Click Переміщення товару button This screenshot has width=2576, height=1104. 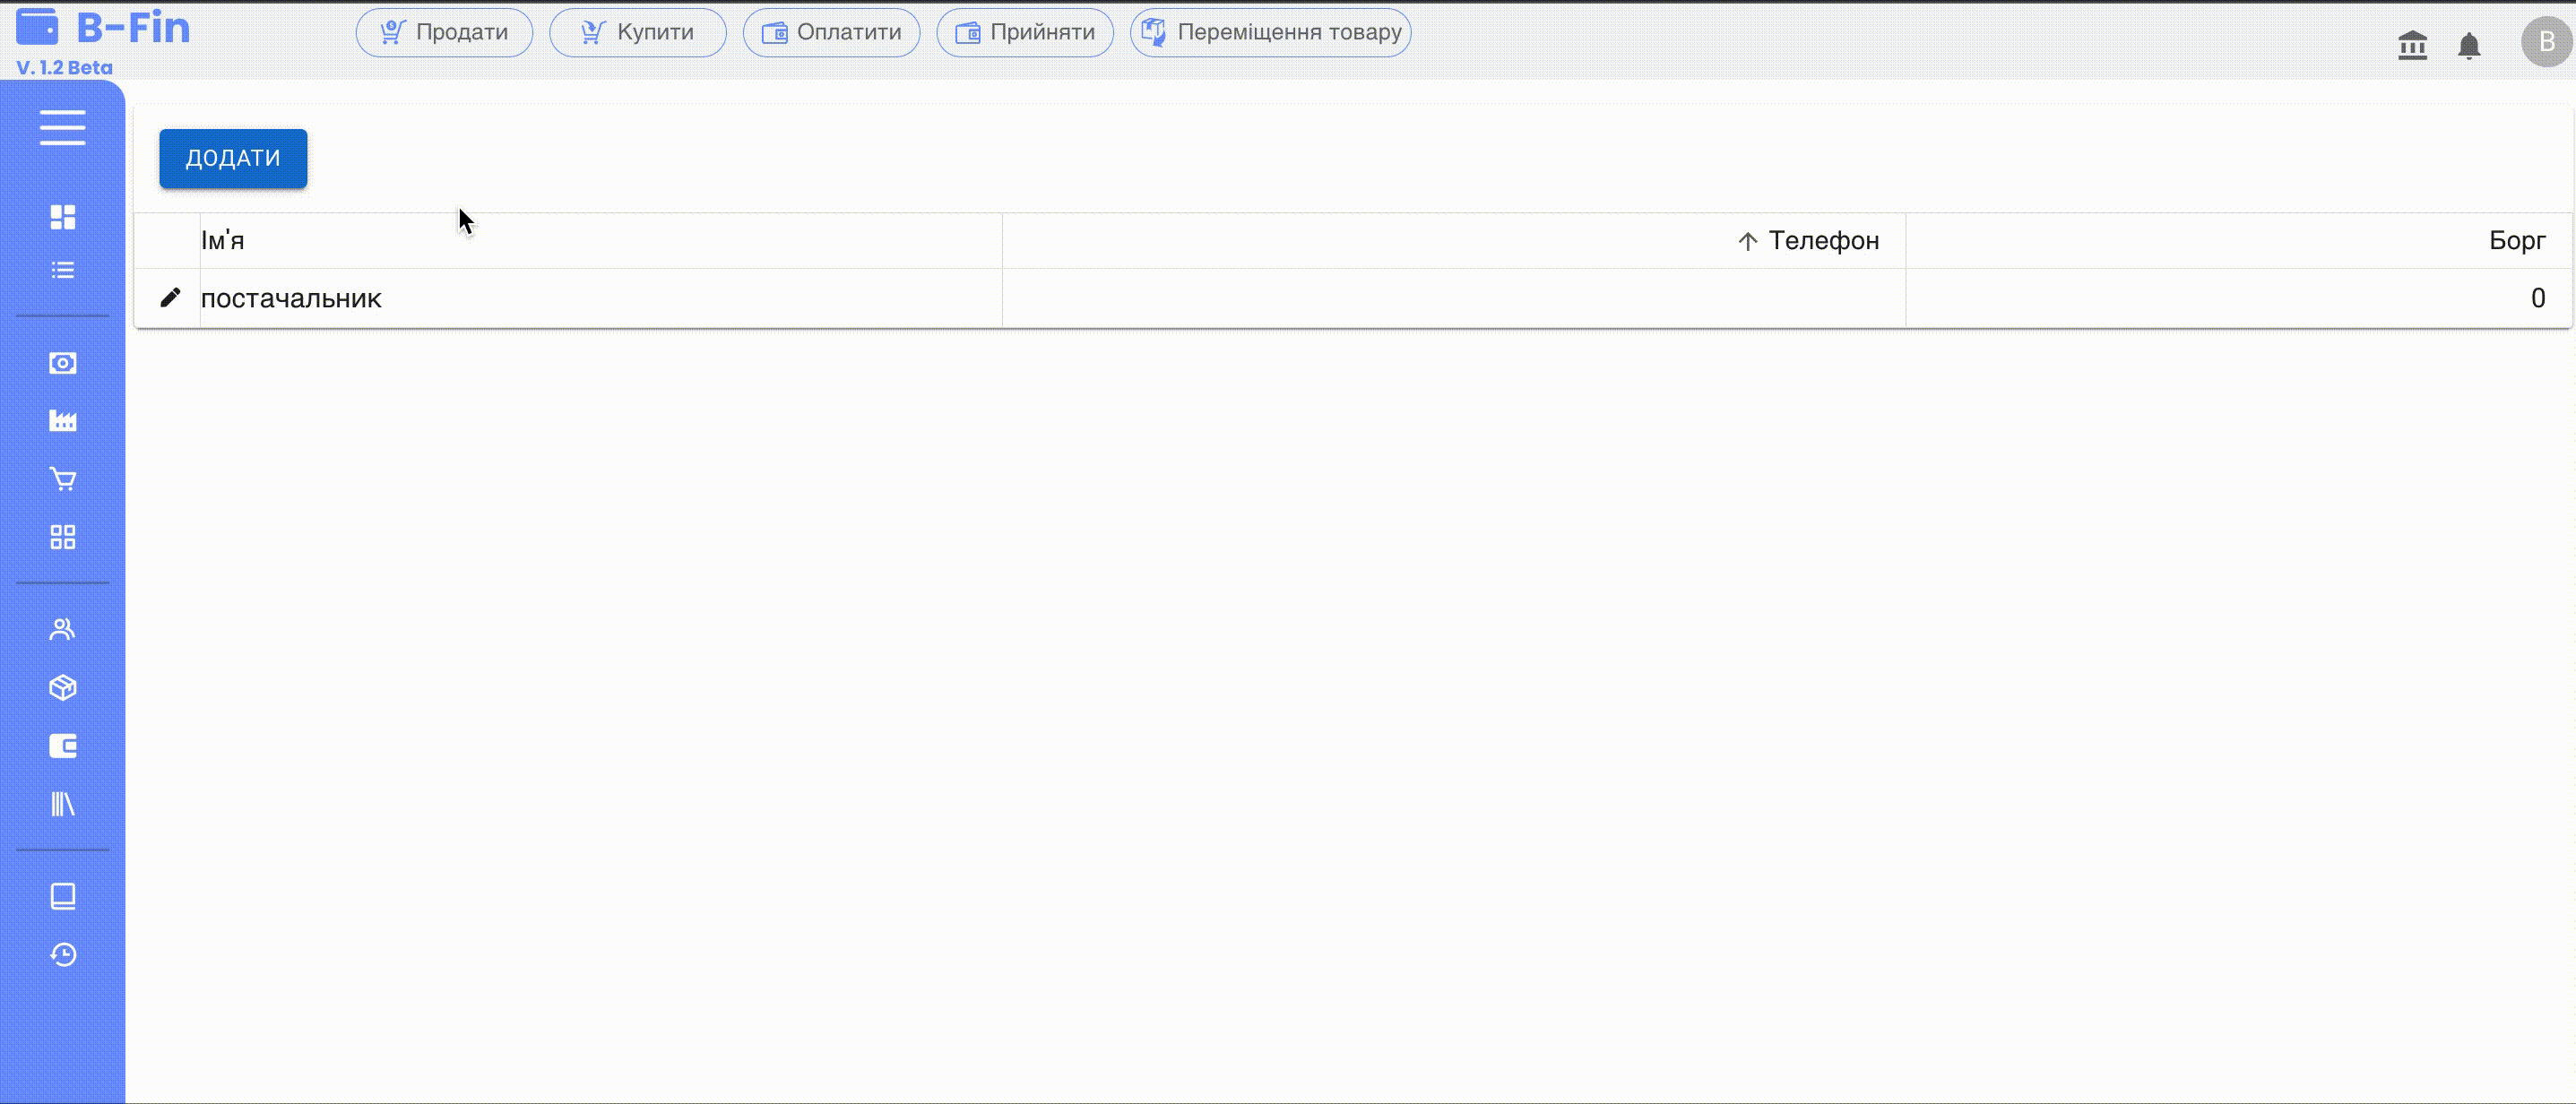pos(1271,32)
